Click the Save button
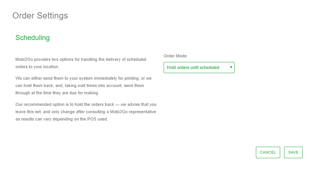The image size is (313, 169). (293, 152)
